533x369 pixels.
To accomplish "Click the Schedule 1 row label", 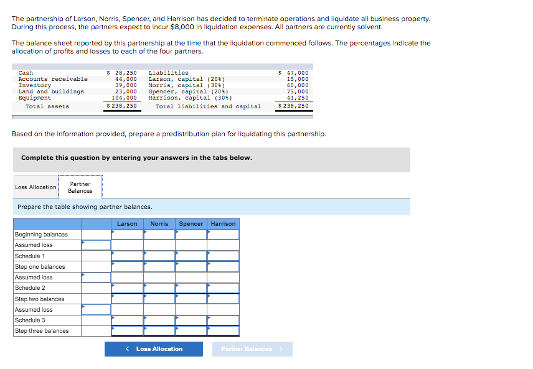I will click(x=30, y=256).
